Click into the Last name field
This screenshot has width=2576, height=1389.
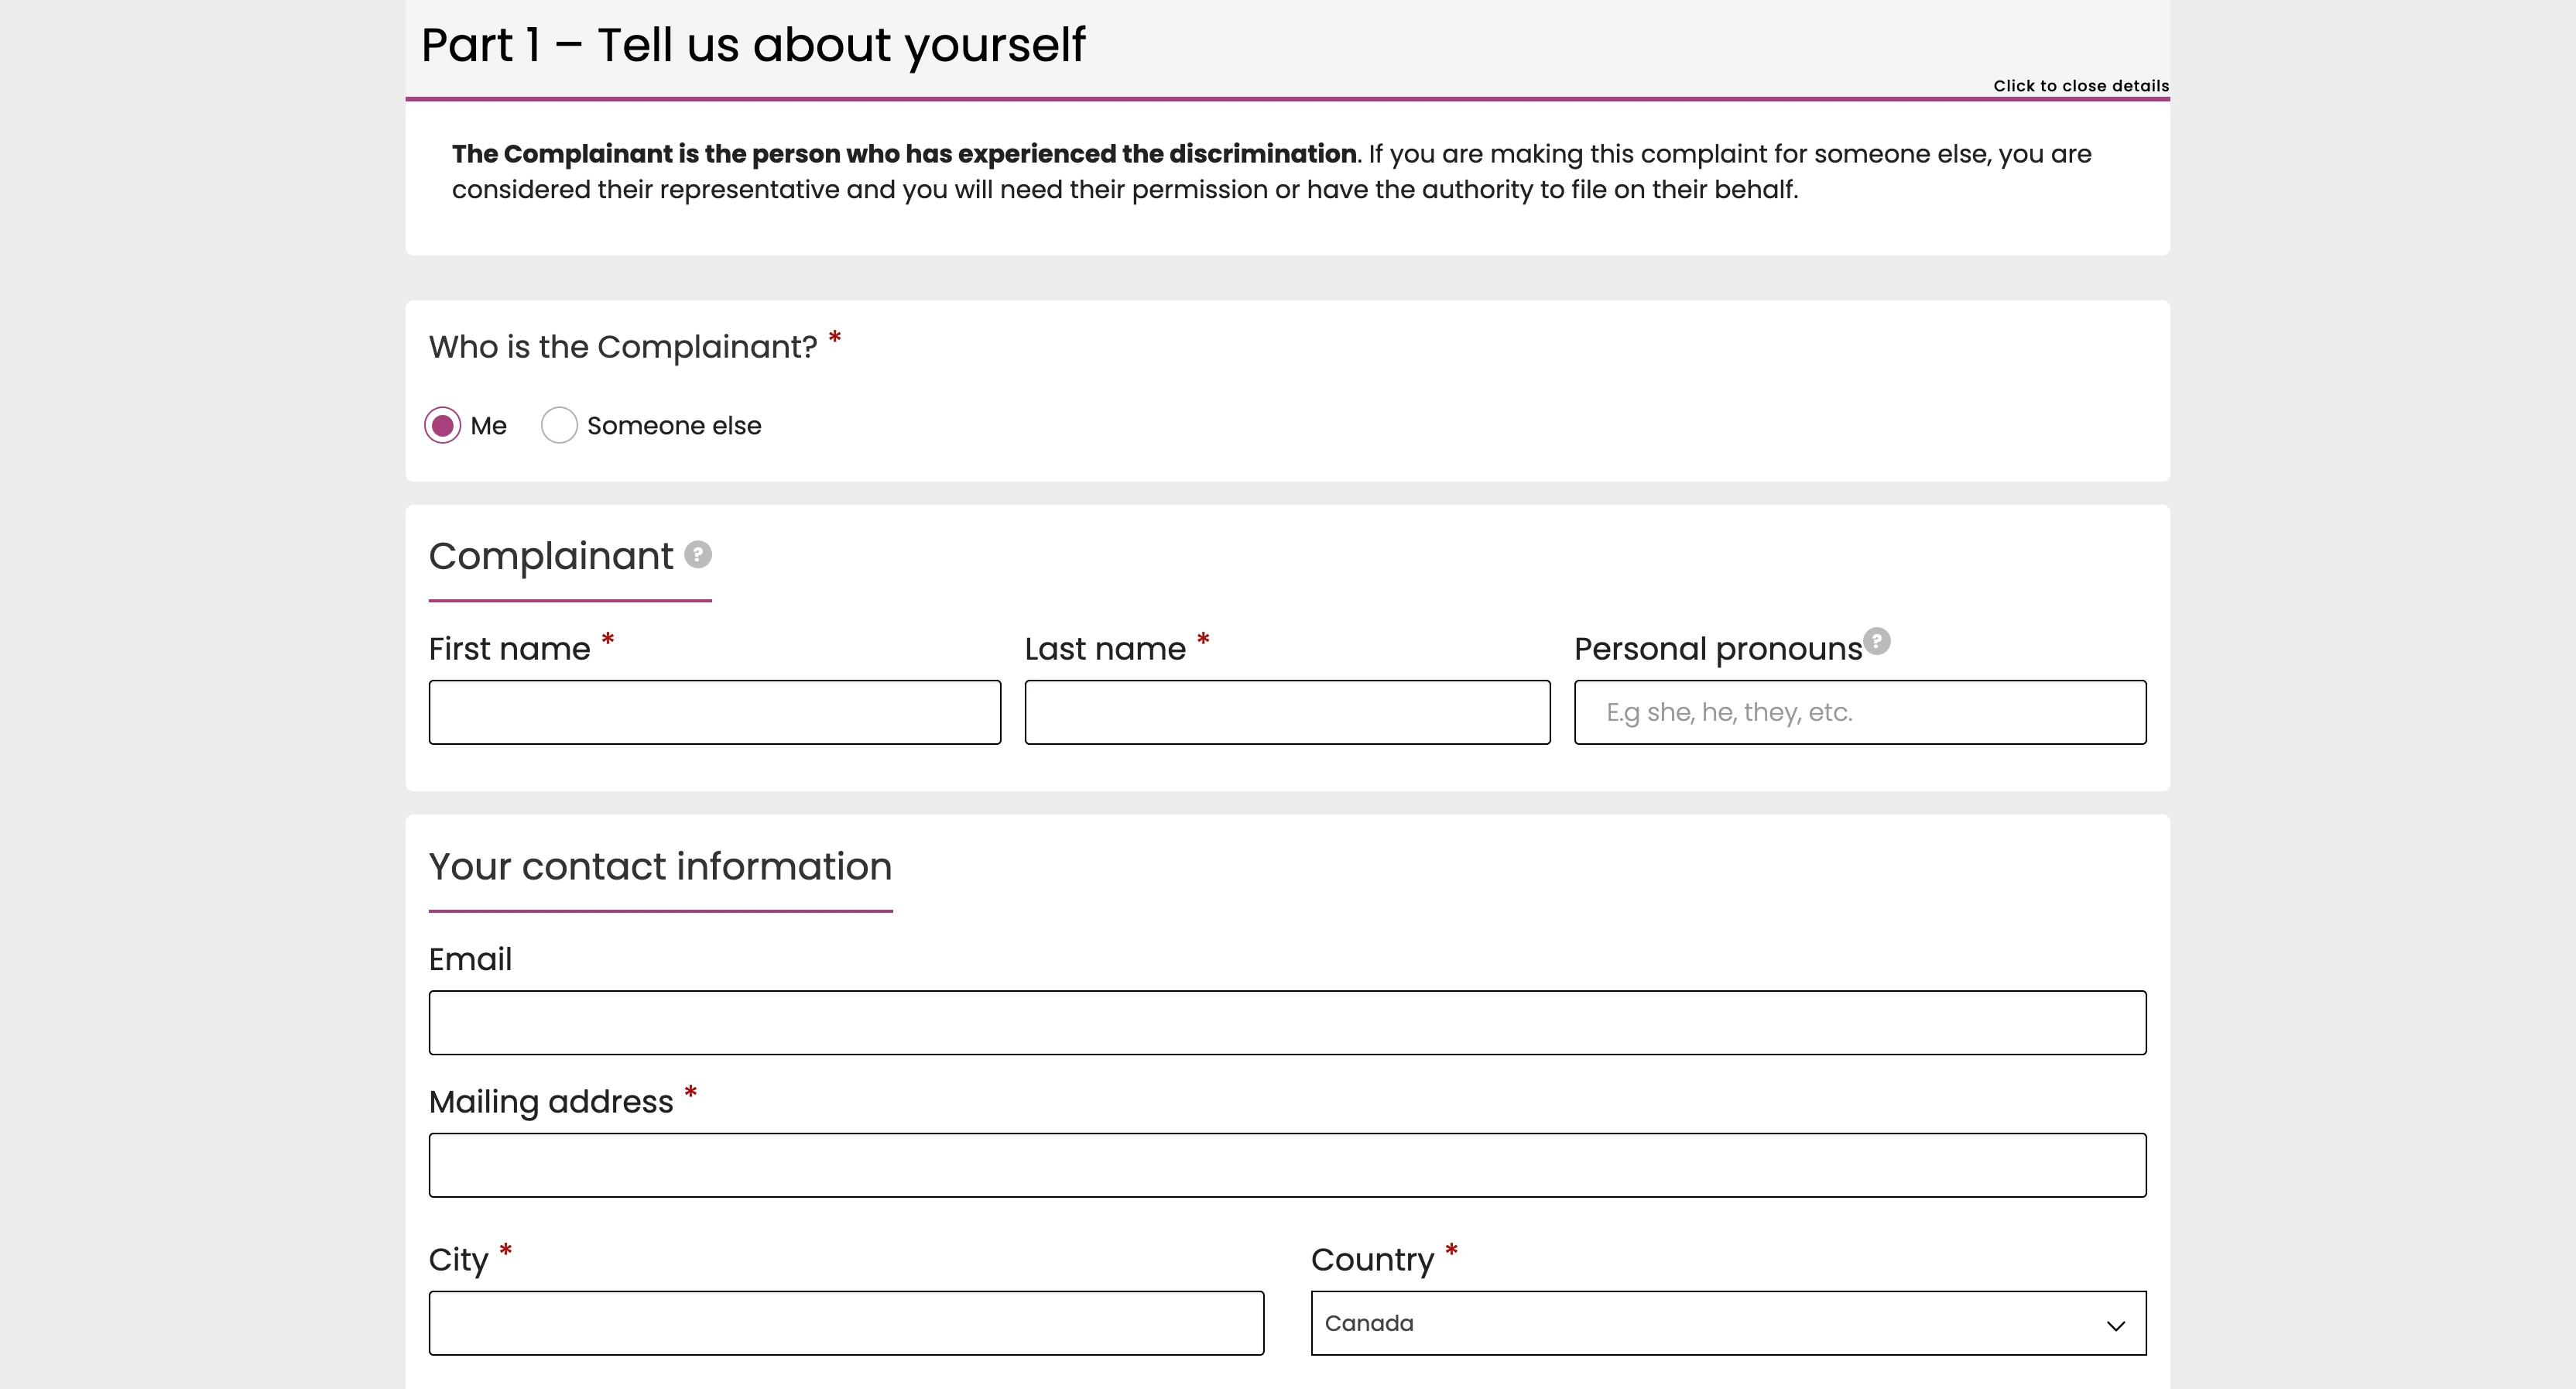pos(1286,712)
